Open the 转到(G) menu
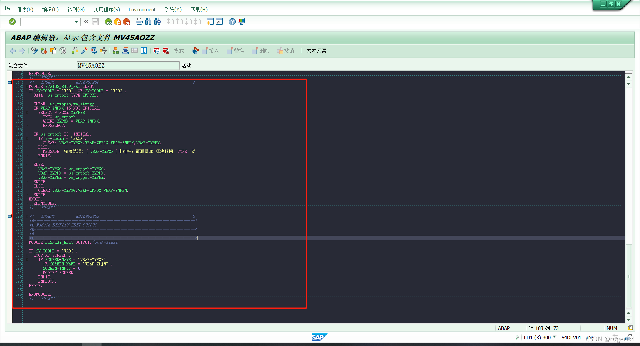The image size is (640, 346). (76, 9)
